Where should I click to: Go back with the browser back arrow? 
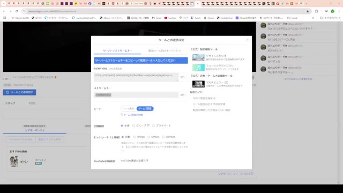[4, 11]
